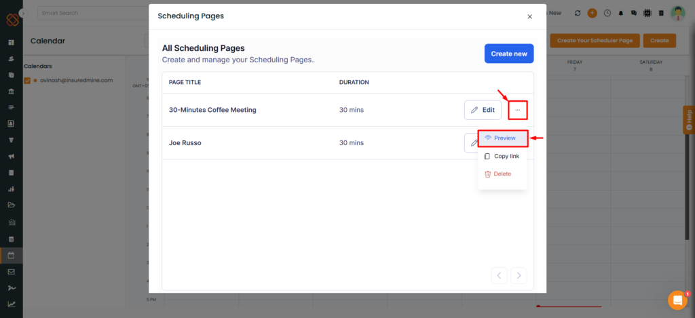Viewport: 695px width, 318px height.
Task: Click the orange Create button on Calendar
Action: [x=660, y=41]
